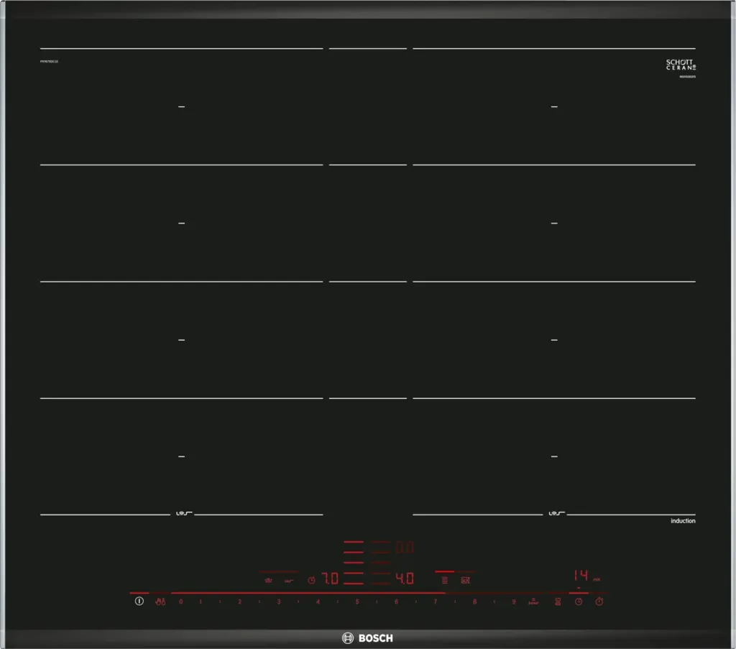Tap the flat pan sensor symbol
This screenshot has height=649, width=736.
click(x=289, y=581)
